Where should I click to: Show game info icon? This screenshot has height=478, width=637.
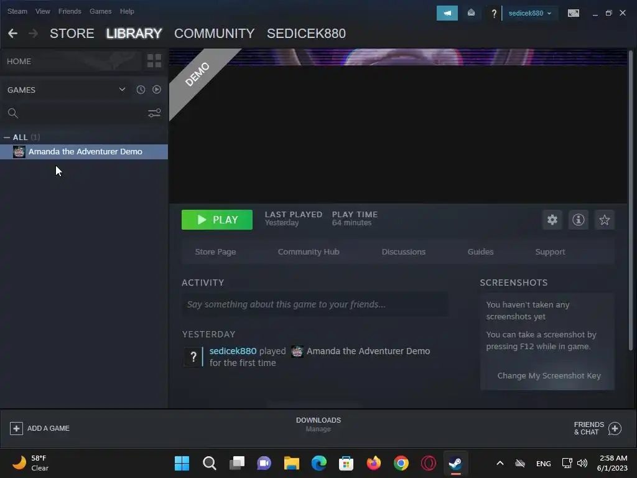pyautogui.click(x=578, y=220)
